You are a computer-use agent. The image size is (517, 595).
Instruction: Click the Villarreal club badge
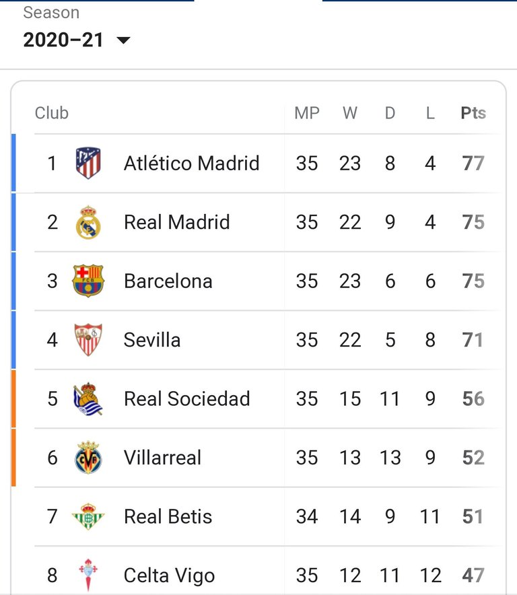(88, 458)
